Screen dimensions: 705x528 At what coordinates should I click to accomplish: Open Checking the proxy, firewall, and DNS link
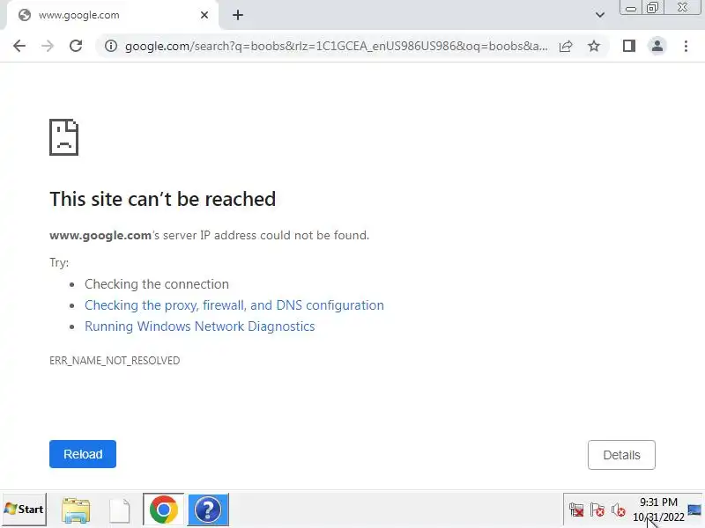[x=234, y=305]
